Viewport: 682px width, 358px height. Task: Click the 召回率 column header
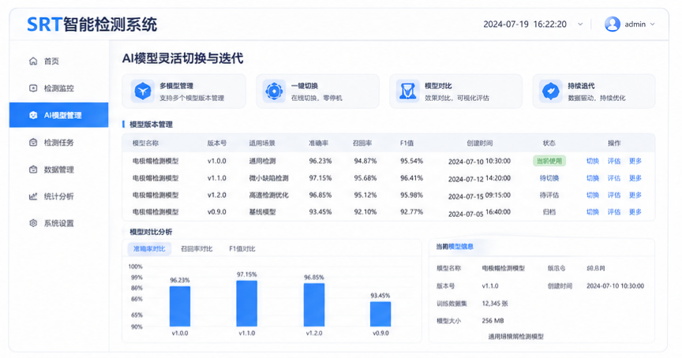point(362,144)
